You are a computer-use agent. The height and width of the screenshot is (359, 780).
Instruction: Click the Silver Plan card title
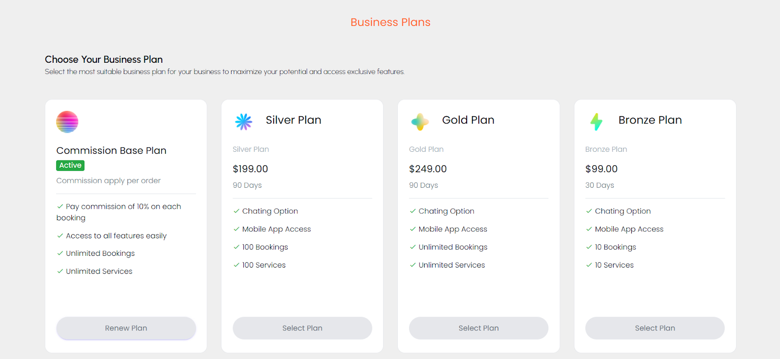pos(293,120)
